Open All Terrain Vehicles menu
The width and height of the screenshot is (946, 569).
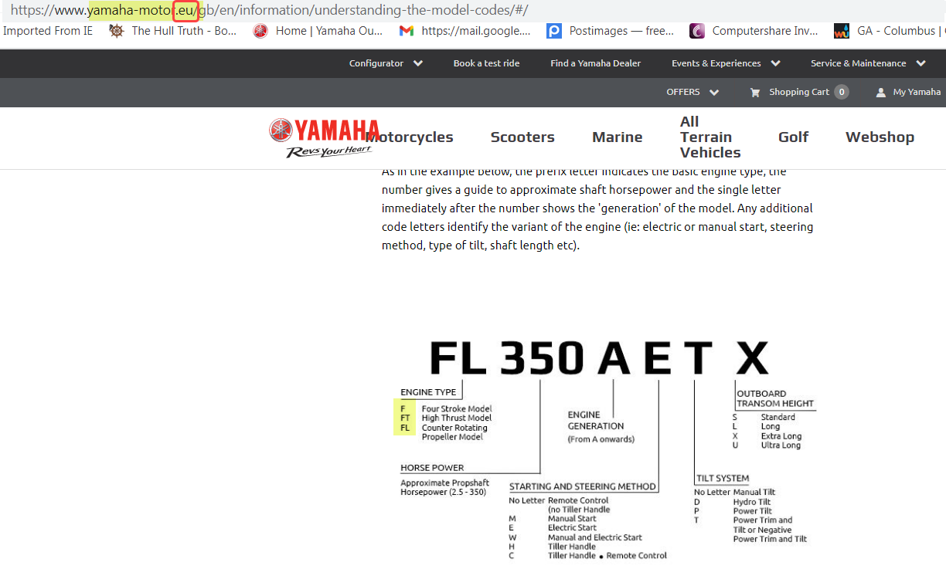pos(710,137)
